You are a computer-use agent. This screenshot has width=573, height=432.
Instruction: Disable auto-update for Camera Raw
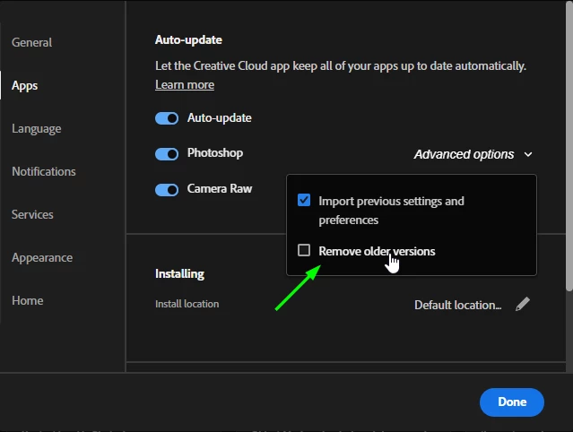click(x=167, y=189)
